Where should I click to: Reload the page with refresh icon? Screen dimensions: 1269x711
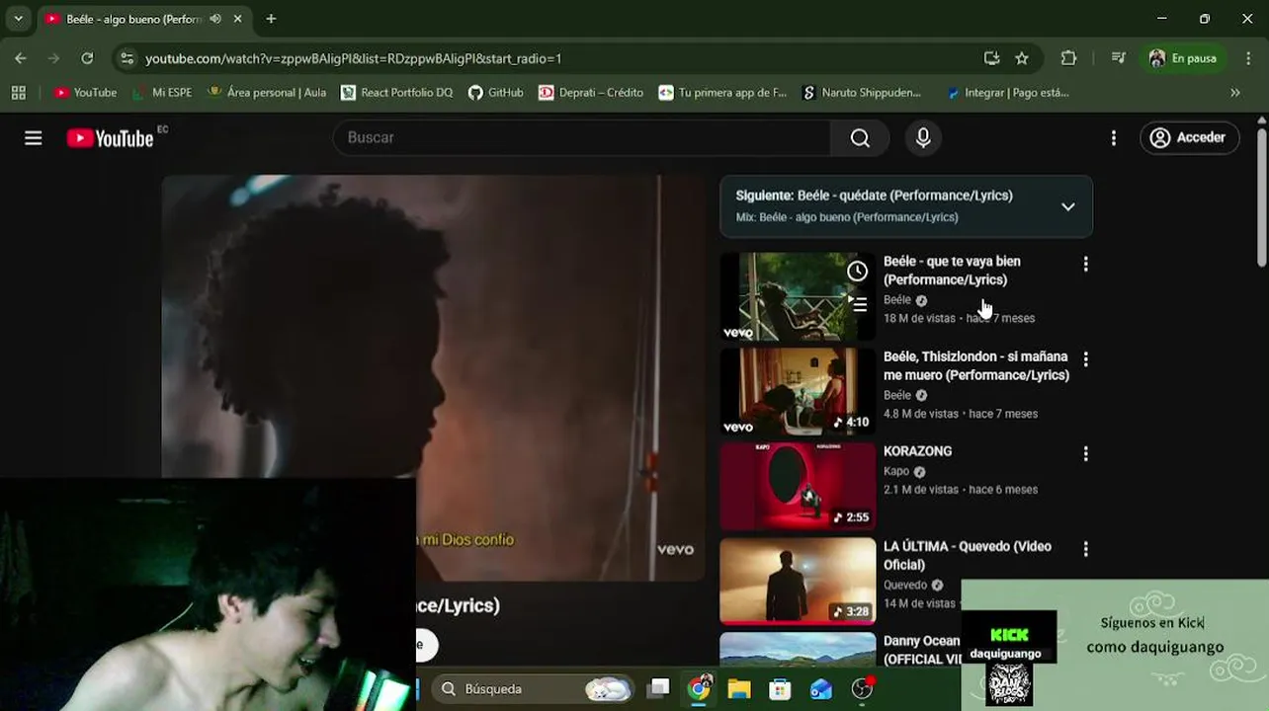[87, 58]
